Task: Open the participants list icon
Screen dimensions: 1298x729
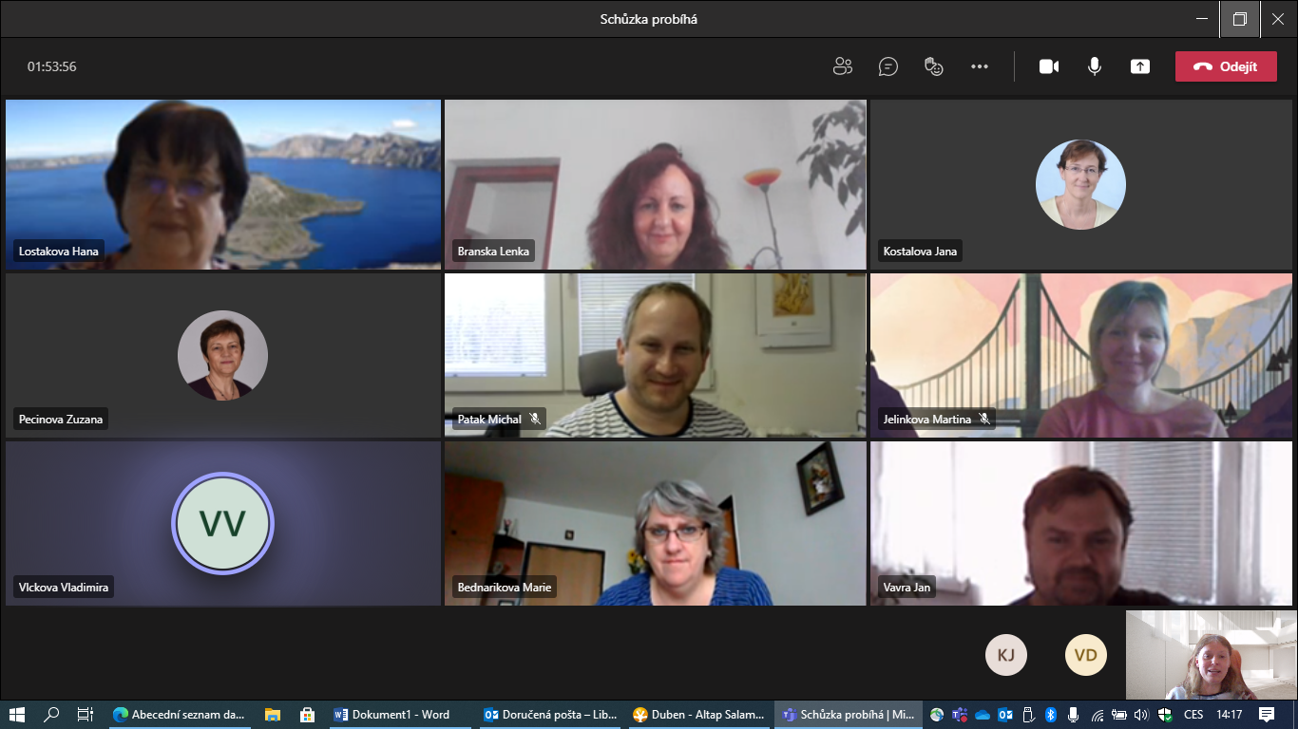Action: [842, 66]
